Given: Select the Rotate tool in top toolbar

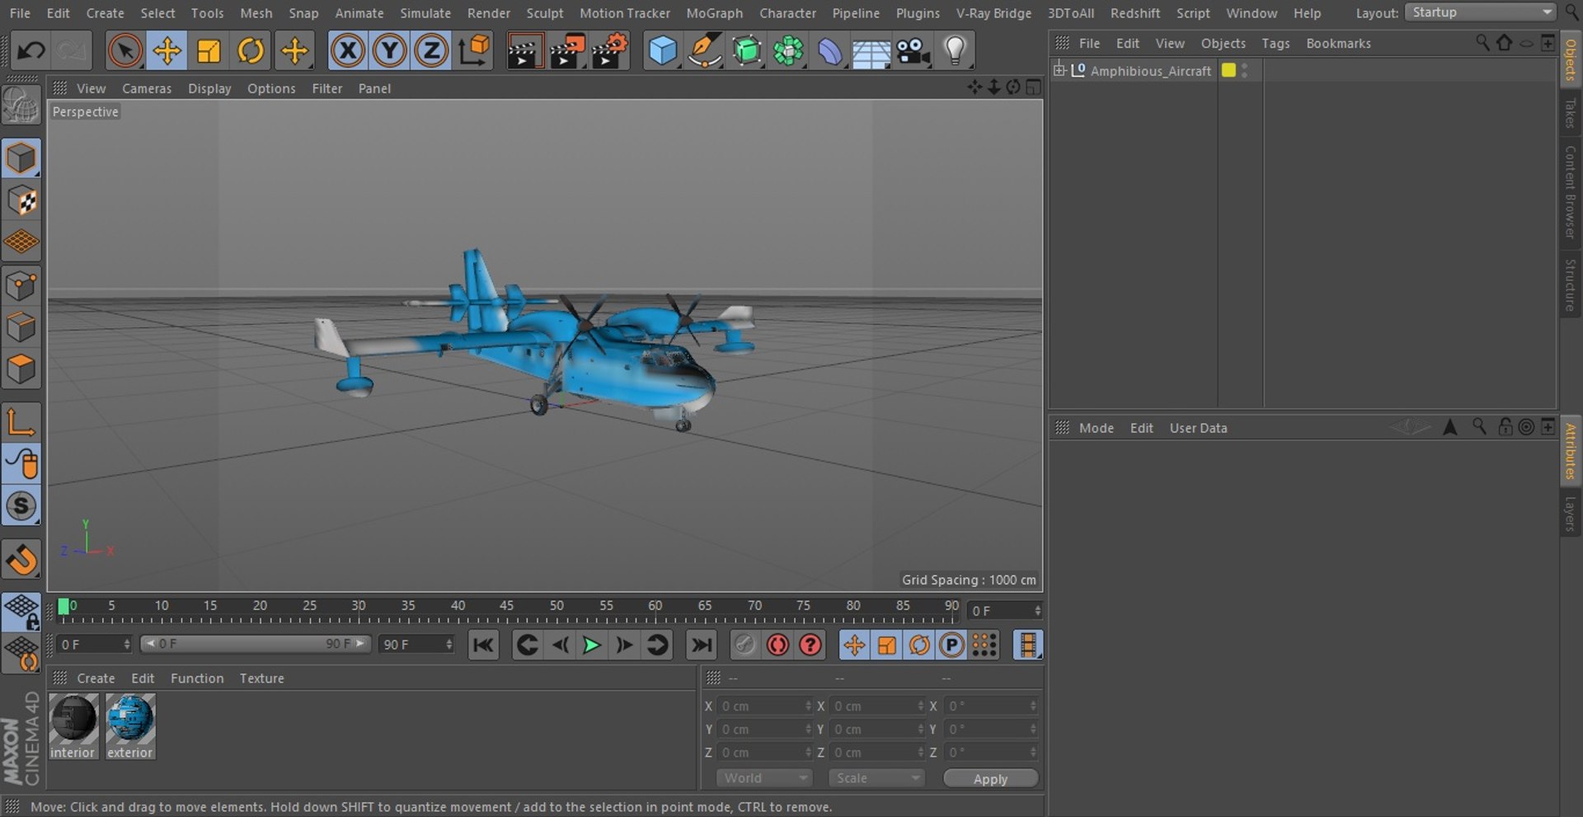Looking at the screenshot, I should pos(251,51).
